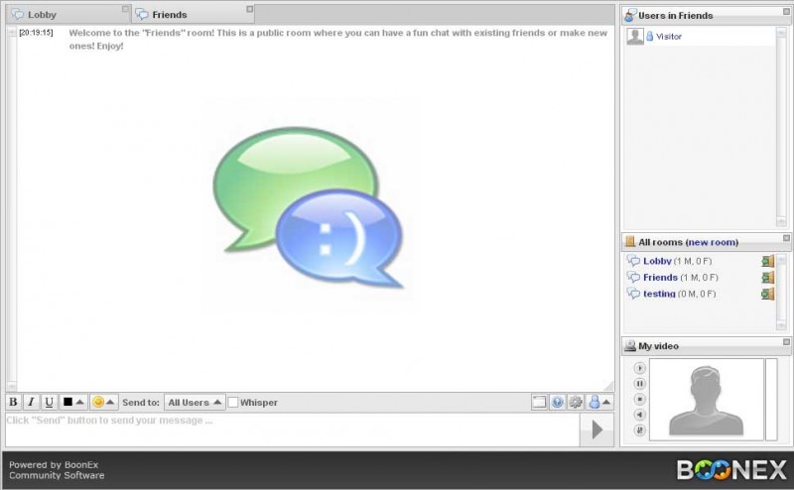This screenshot has height=490, width=794.
Task: Stop my video with the stop button
Action: (639, 400)
